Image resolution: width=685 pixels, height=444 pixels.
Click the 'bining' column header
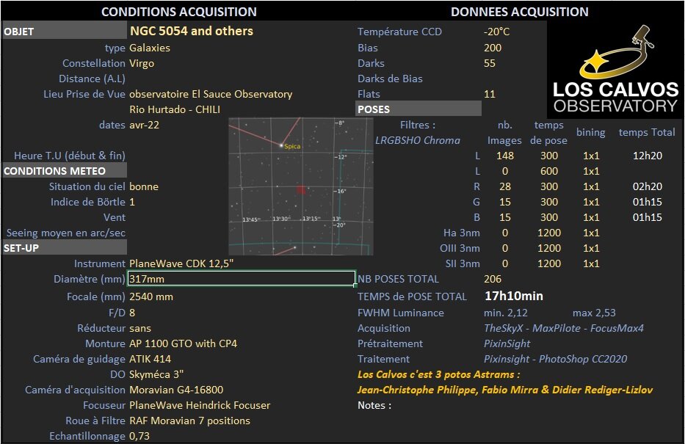pyautogui.click(x=590, y=132)
